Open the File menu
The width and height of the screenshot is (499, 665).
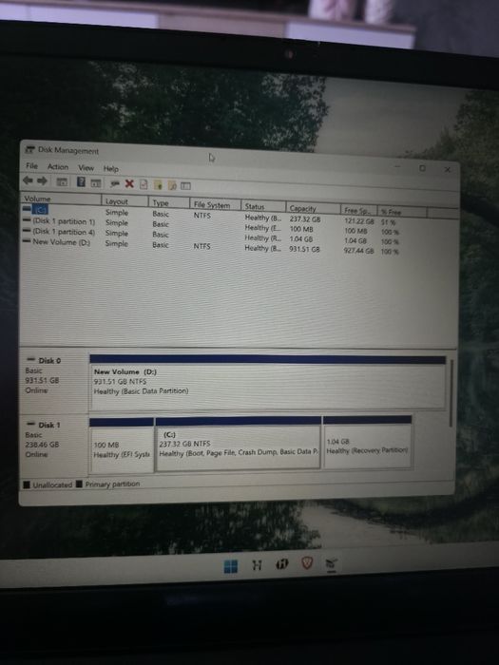31,166
